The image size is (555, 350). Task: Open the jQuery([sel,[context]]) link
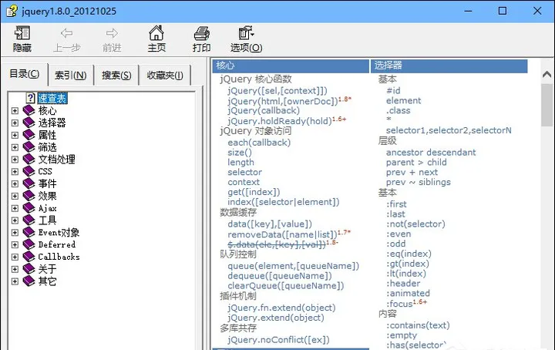click(x=277, y=91)
